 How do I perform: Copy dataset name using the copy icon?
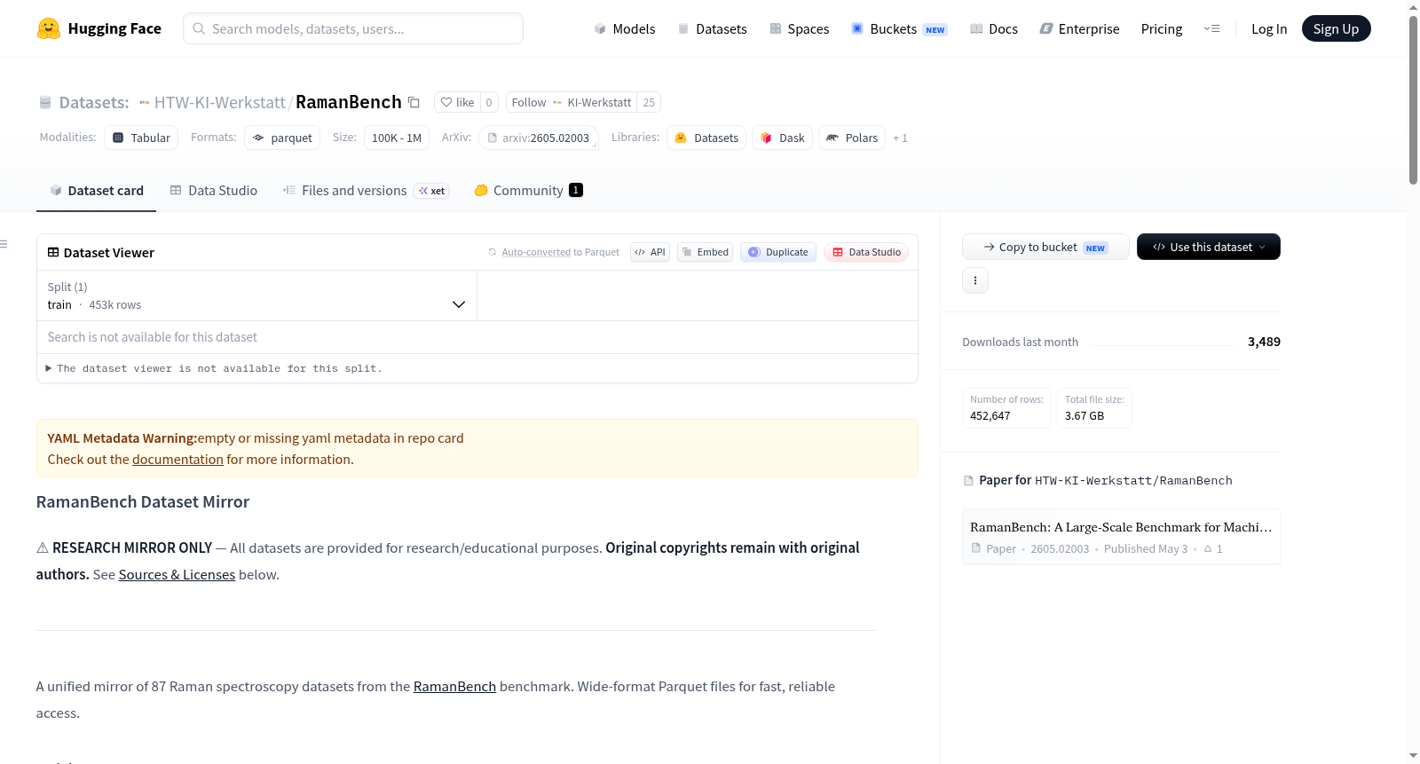pyautogui.click(x=414, y=102)
